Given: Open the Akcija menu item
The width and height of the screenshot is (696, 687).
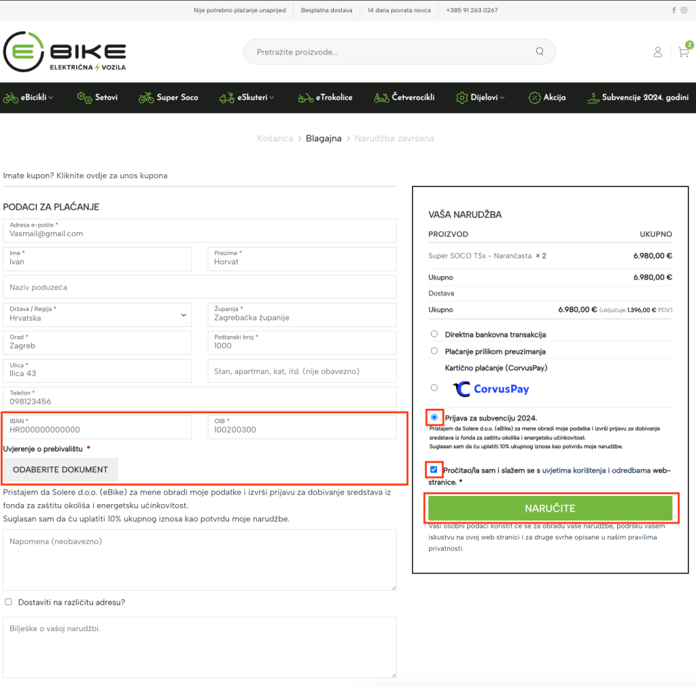Looking at the screenshot, I should (555, 97).
